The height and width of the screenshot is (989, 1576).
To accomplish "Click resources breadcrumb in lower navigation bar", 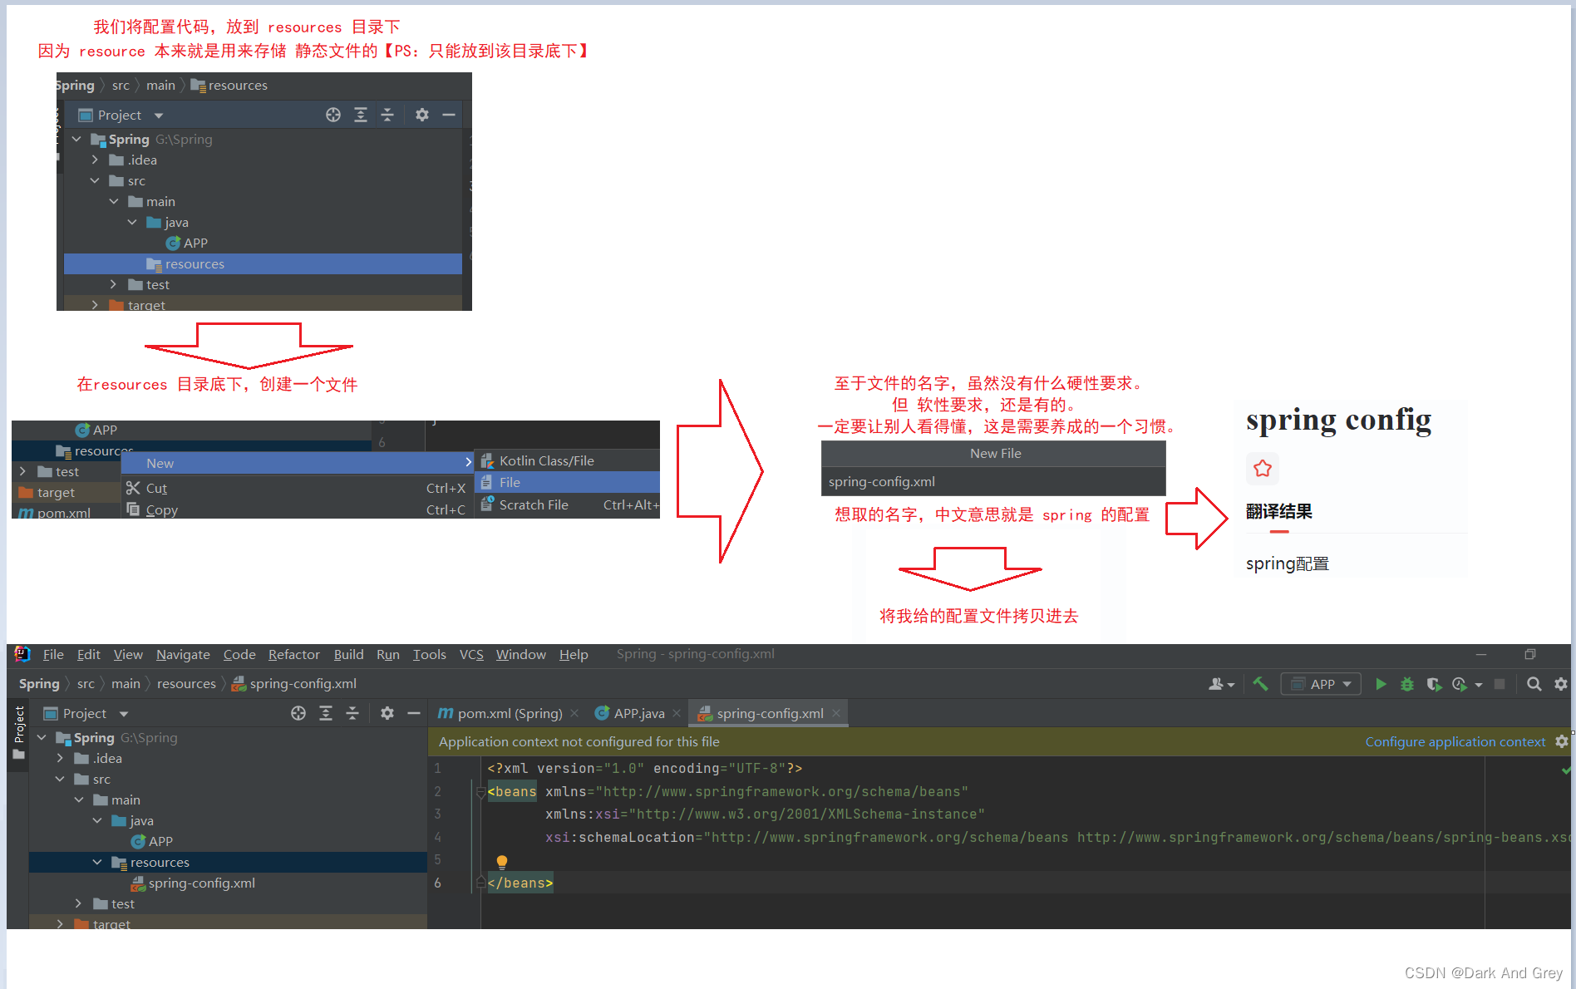I will coord(186,683).
